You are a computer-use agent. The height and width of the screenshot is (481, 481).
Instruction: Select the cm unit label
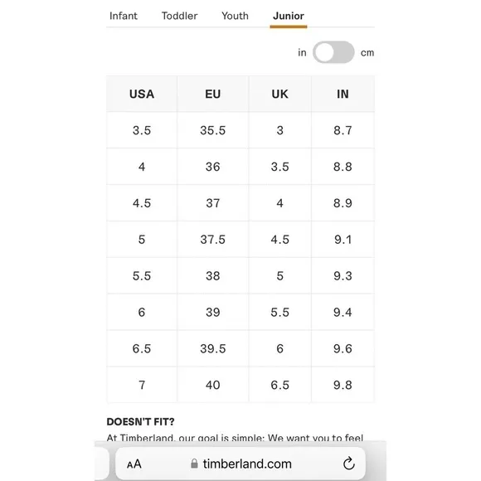click(367, 53)
